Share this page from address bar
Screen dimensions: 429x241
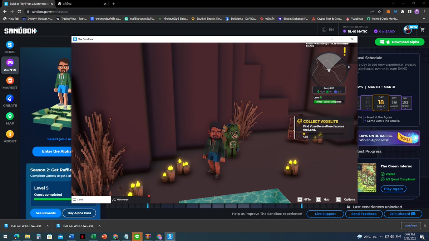click(x=372, y=11)
